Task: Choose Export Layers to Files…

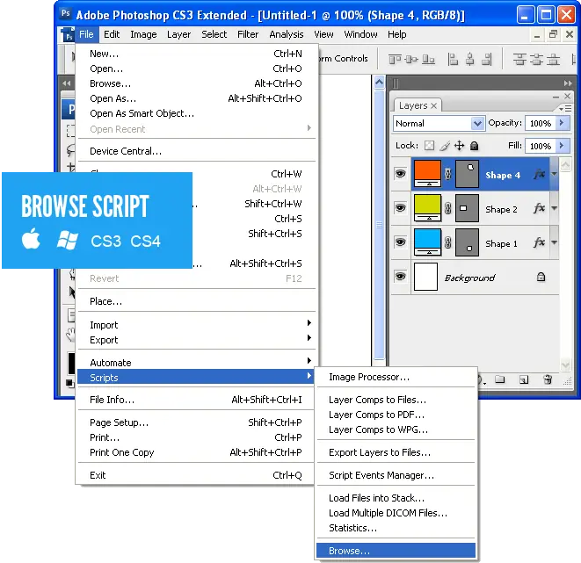Action: pos(396,452)
